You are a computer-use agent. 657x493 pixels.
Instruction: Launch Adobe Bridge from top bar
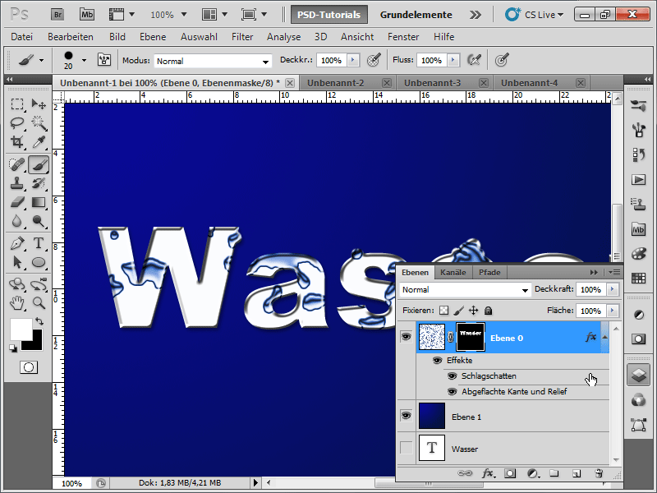(x=57, y=15)
